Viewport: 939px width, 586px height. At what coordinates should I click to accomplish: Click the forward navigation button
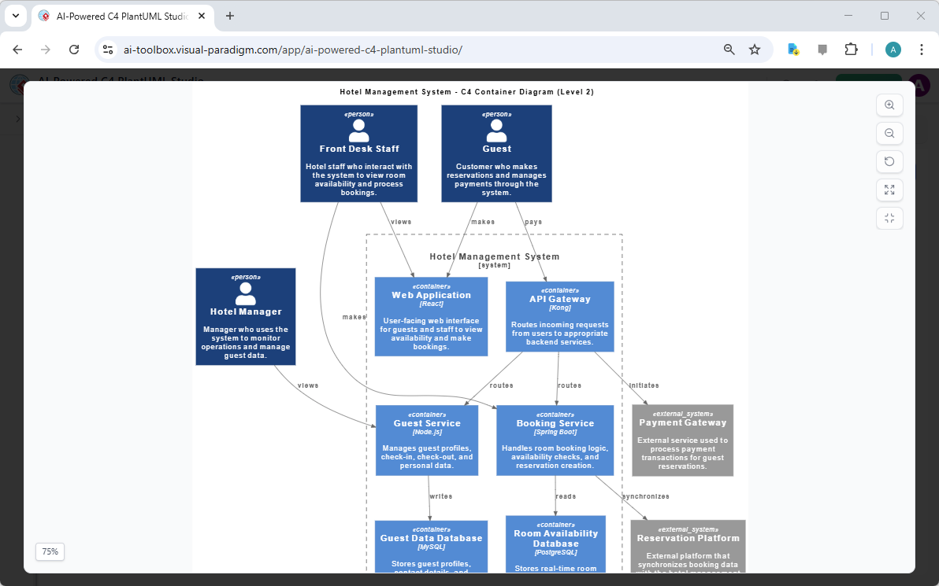pyautogui.click(x=45, y=49)
